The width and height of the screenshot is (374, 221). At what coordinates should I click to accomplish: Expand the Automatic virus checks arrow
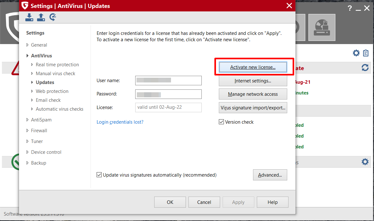coord(32,109)
